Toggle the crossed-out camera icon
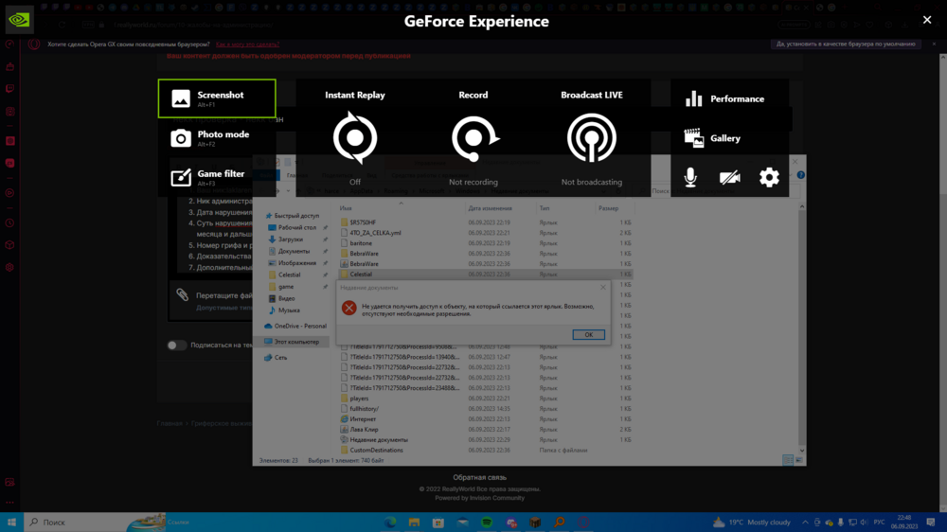 coord(729,178)
